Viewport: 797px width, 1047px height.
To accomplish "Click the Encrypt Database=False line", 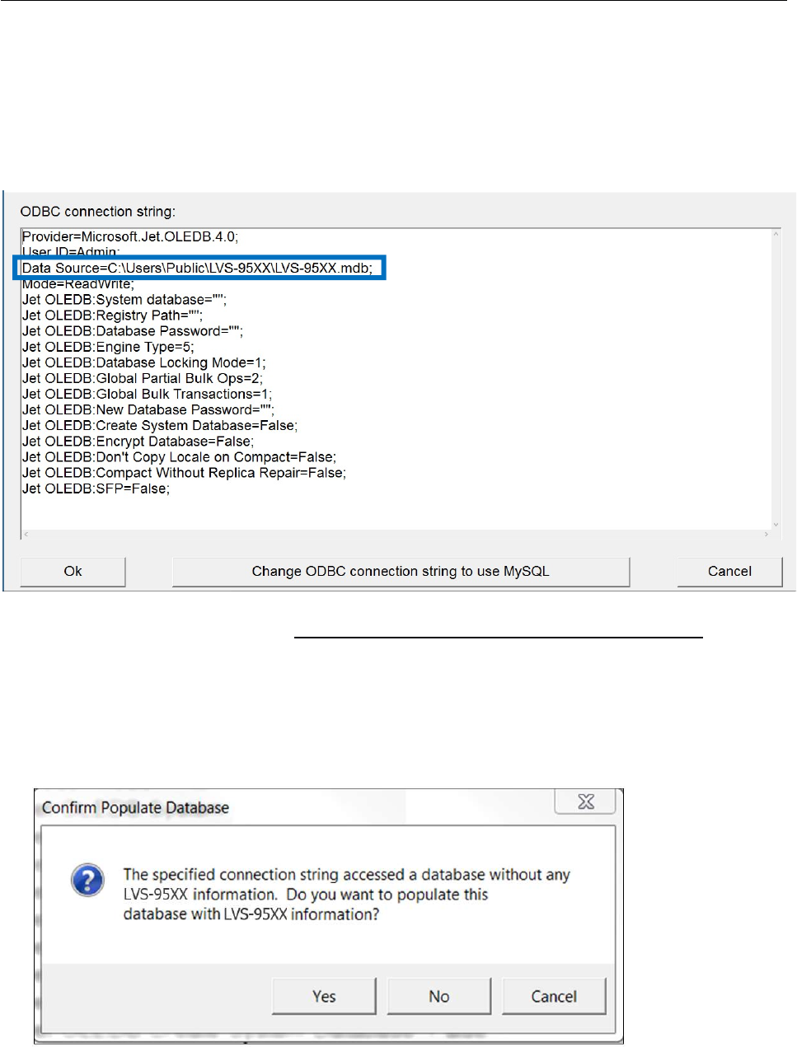I will click(138, 441).
